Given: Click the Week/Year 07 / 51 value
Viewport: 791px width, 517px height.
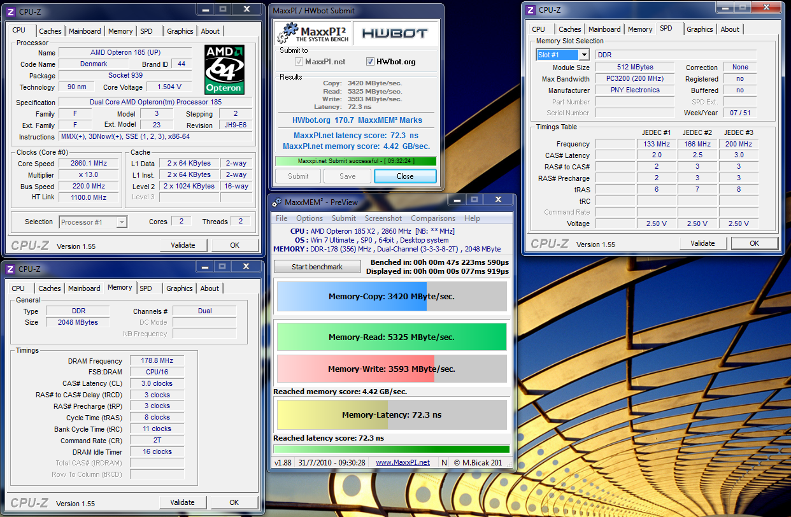Looking at the screenshot, I should pyautogui.click(x=739, y=113).
